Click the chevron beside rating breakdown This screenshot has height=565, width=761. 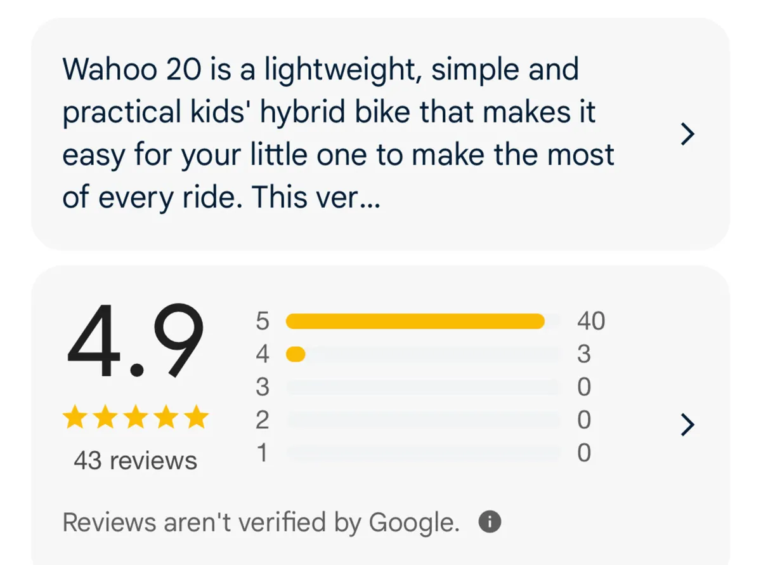click(x=688, y=425)
